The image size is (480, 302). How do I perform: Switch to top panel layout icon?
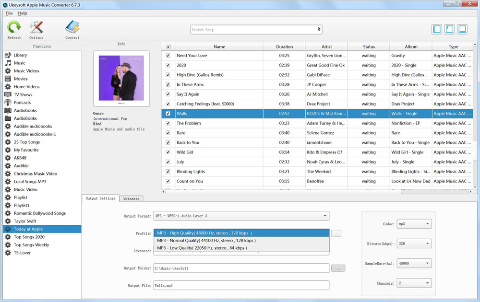[x=449, y=29]
